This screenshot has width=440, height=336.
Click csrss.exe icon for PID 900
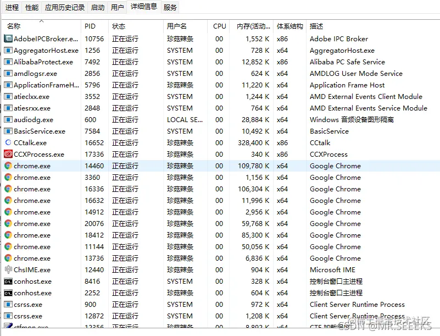coord(8,304)
